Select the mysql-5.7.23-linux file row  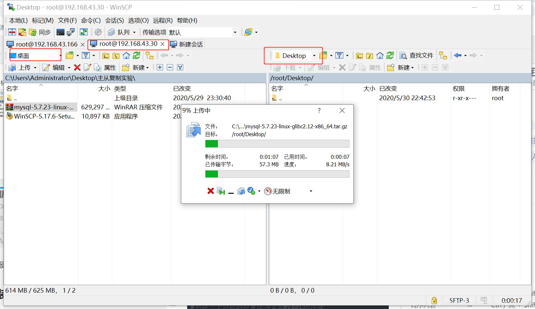pyautogui.click(x=41, y=107)
